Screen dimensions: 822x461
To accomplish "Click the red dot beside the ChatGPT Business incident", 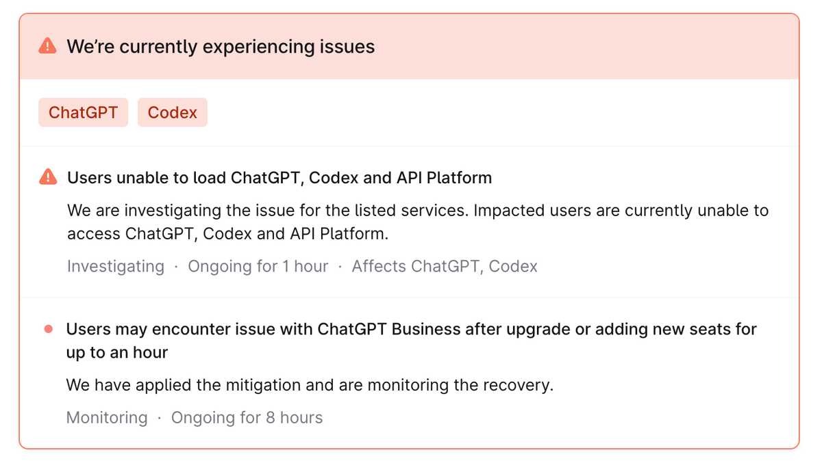I will [48, 330].
